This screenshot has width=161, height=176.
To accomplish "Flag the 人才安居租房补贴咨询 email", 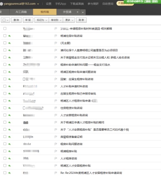I will pyautogui.click(x=56, y=115).
